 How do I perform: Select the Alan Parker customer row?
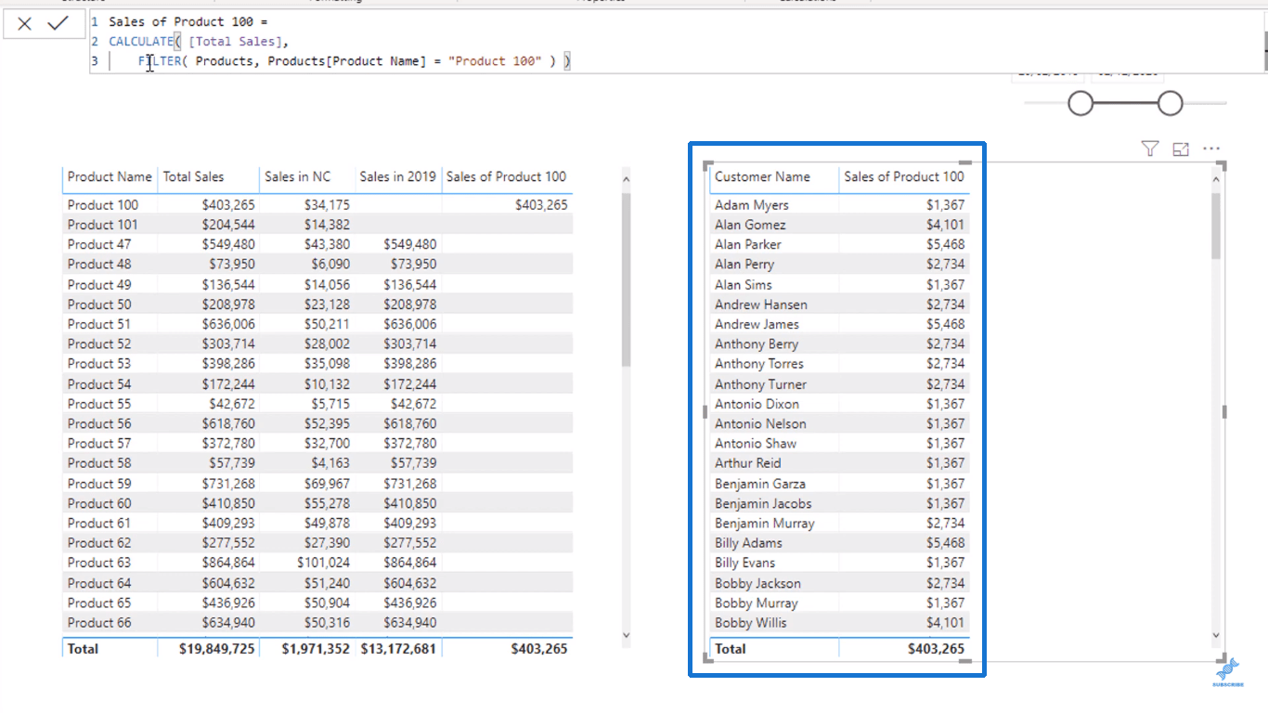[840, 244]
